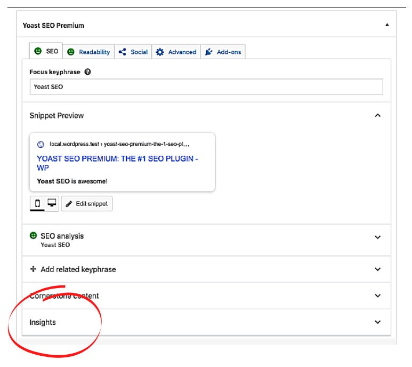
Task: Click the pencil icon on Edit snippet
Action: pos(69,204)
